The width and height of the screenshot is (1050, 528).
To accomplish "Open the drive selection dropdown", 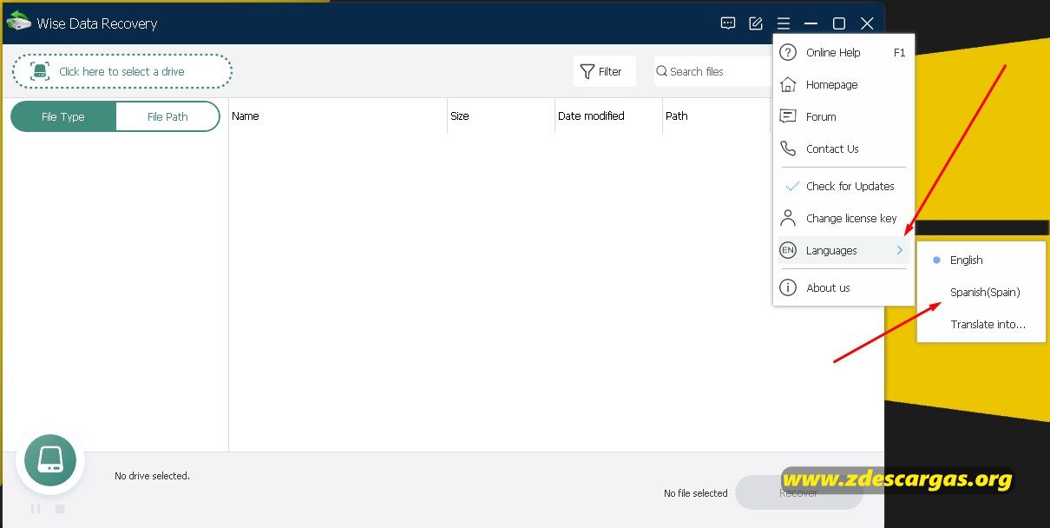I will click(x=122, y=71).
